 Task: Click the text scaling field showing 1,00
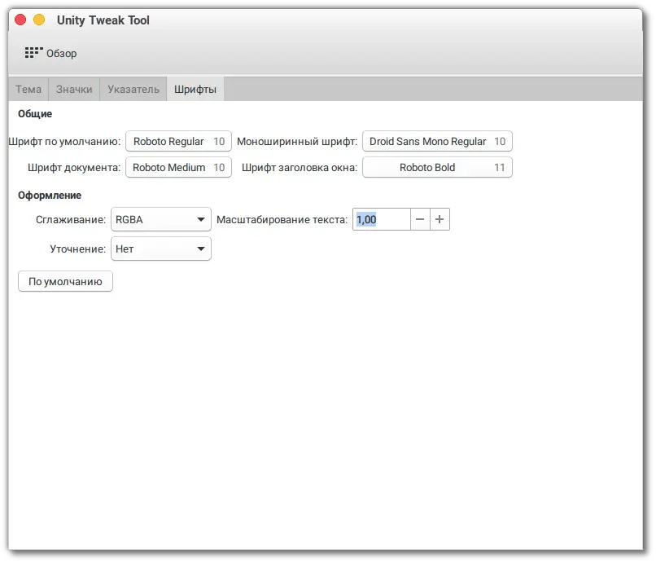pyautogui.click(x=382, y=219)
